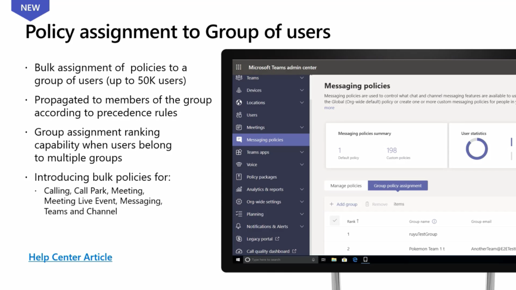Select the Analytics & reports chart icon
Screen dimensions: 516x290
coord(239,189)
